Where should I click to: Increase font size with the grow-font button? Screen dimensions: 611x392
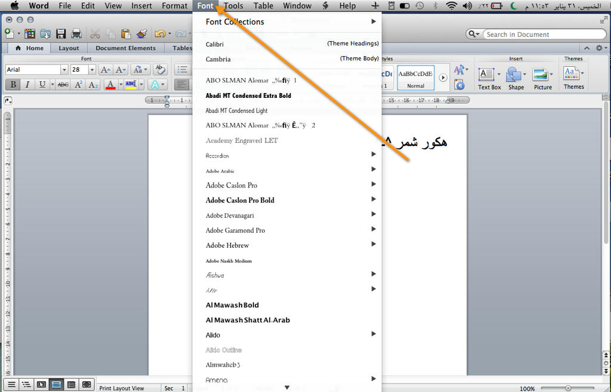105,70
